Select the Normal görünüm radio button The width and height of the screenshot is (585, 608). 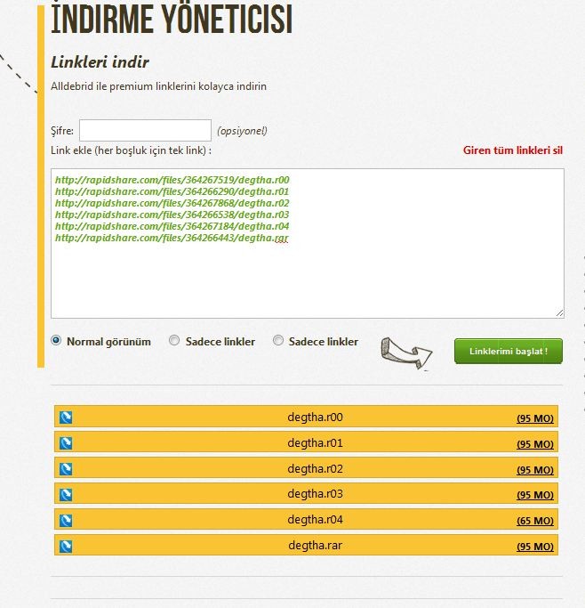point(56,340)
